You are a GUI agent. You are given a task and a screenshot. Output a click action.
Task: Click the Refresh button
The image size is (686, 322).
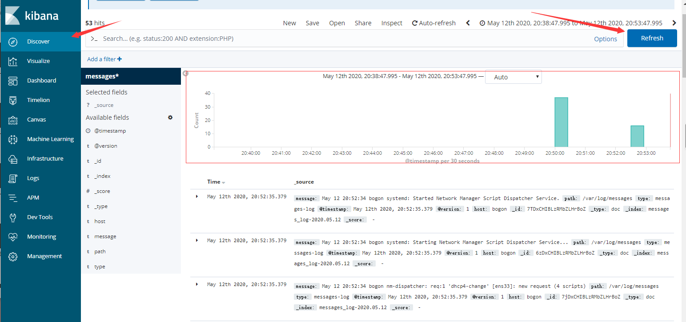652,38
